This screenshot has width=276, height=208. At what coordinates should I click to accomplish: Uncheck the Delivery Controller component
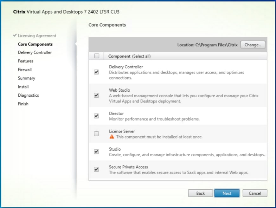coord(96,72)
